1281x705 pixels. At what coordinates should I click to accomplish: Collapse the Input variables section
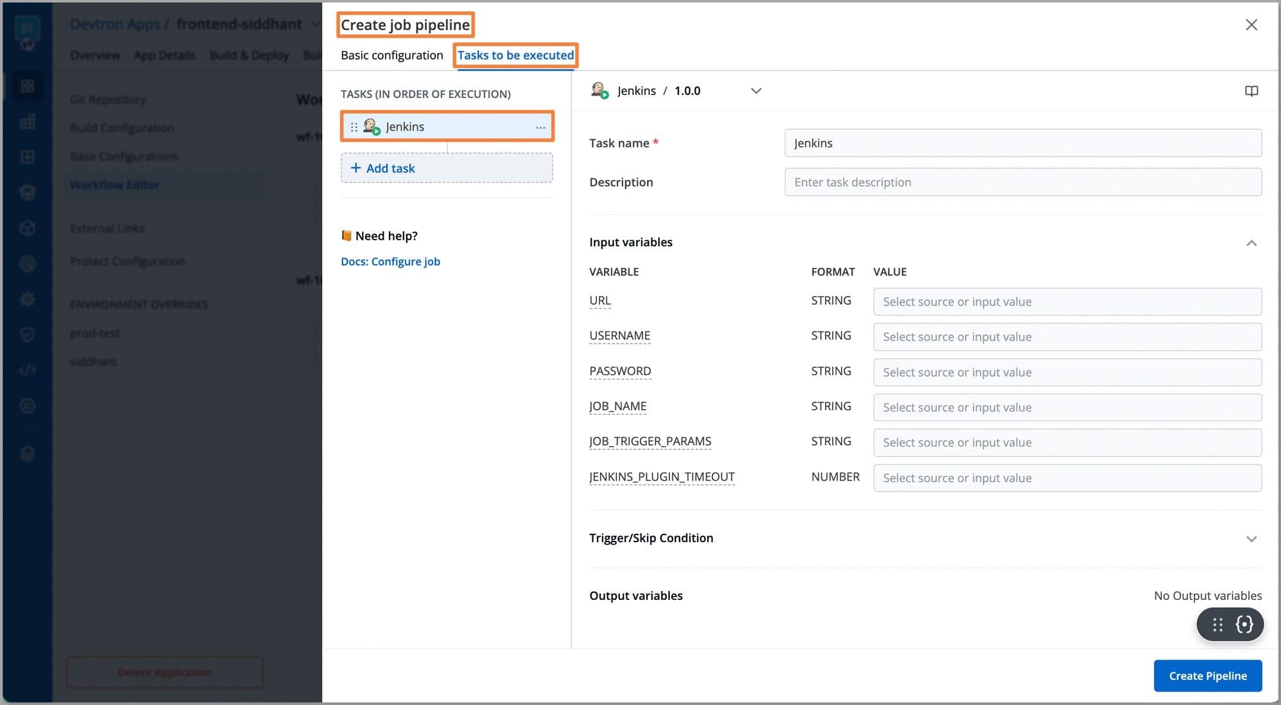[x=1251, y=243]
